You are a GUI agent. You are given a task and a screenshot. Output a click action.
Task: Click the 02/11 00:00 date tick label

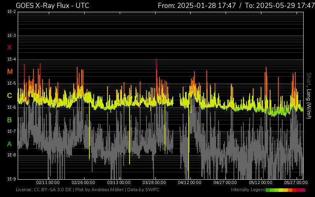[48, 183]
